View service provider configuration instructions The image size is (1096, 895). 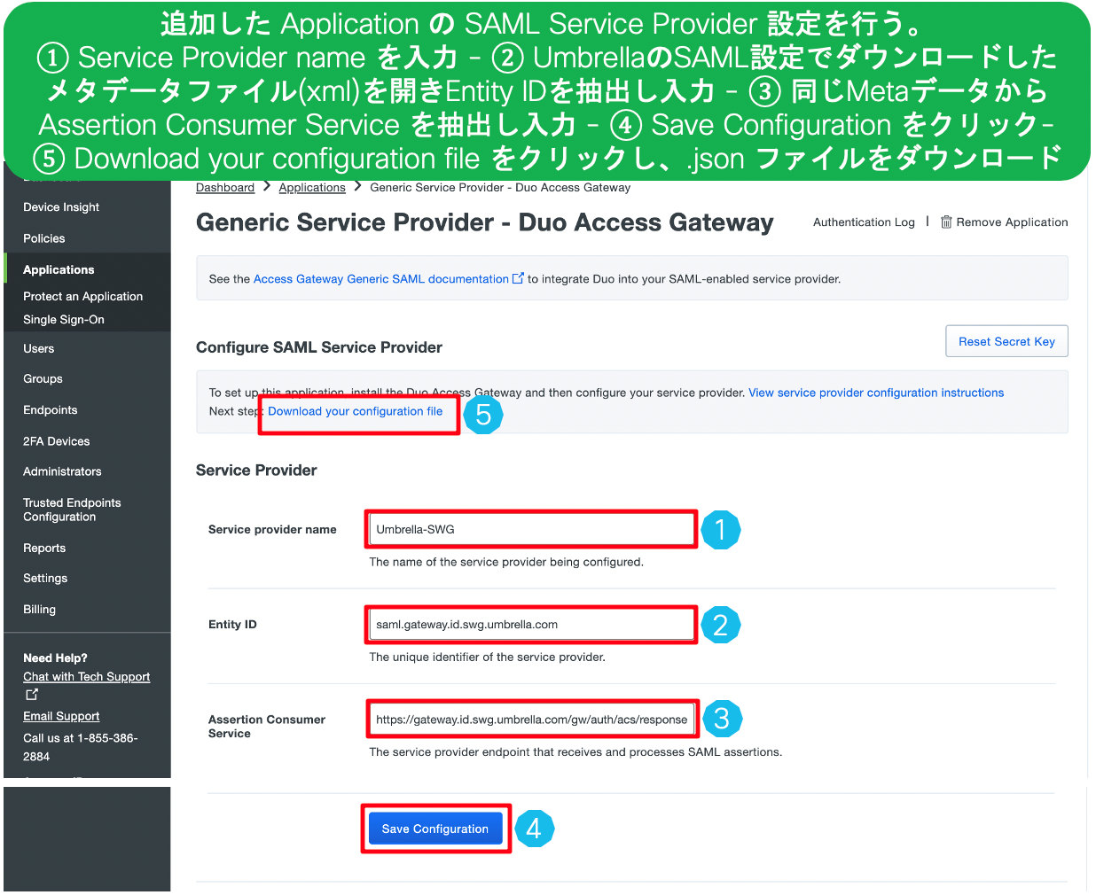876,392
